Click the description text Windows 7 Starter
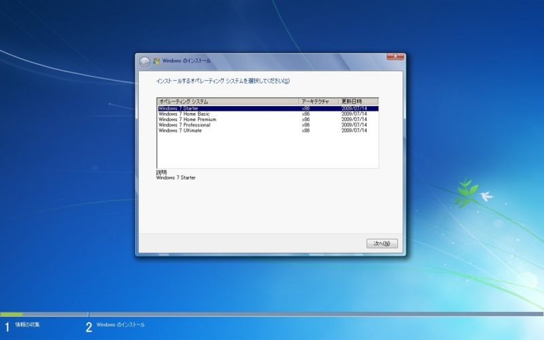The height and width of the screenshot is (340, 544). (176, 177)
